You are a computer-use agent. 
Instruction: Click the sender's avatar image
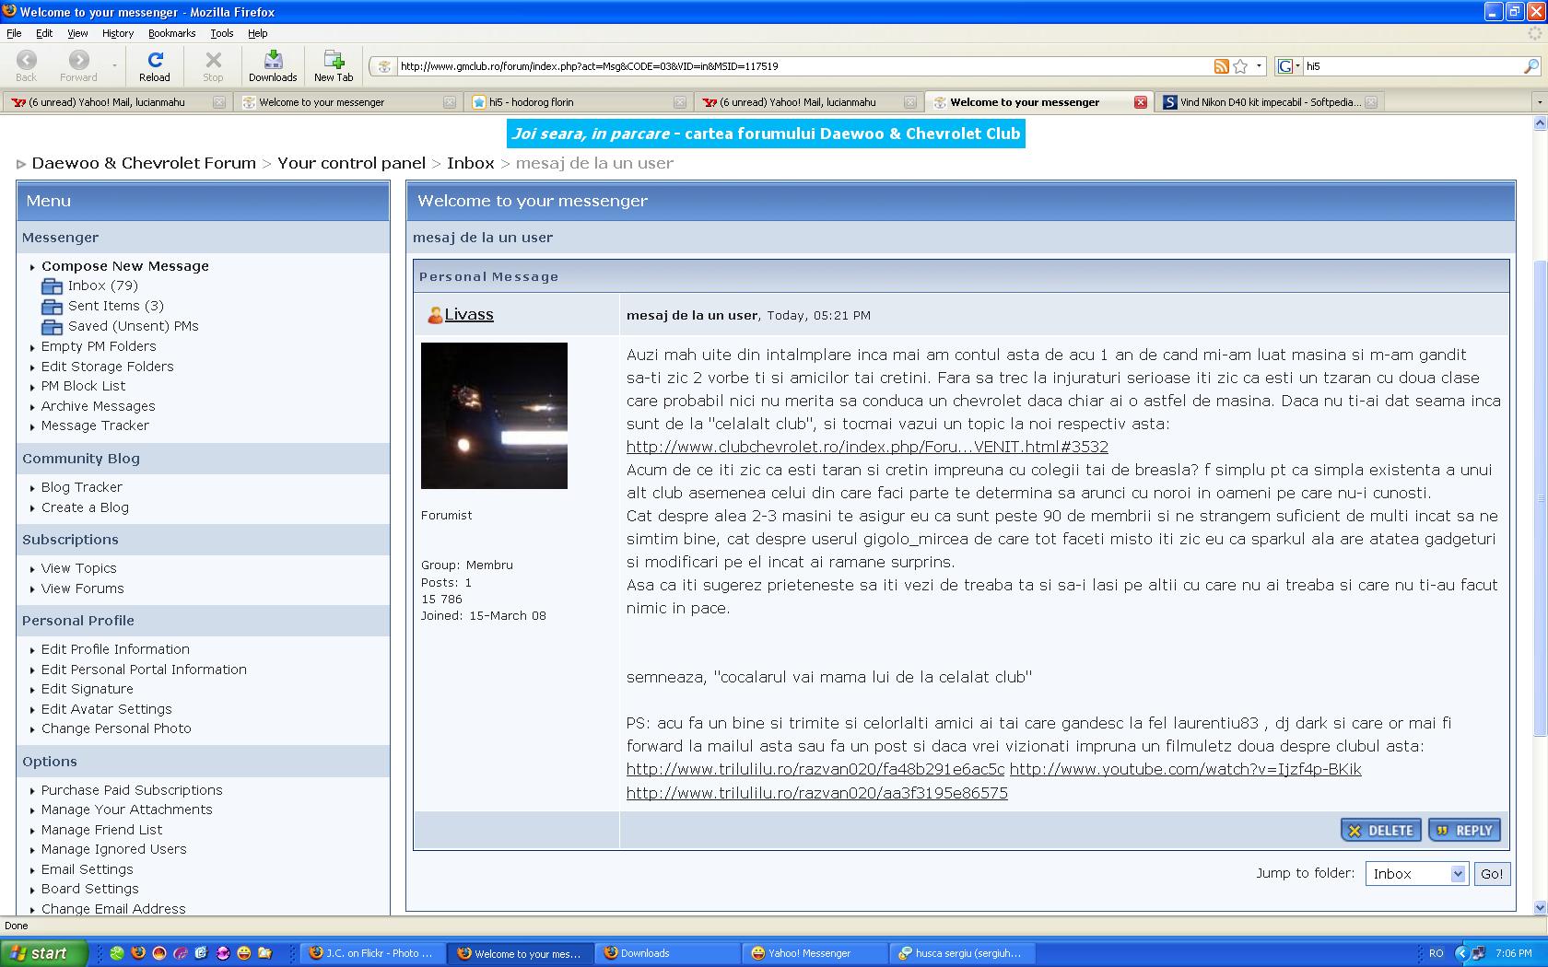point(494,415)
